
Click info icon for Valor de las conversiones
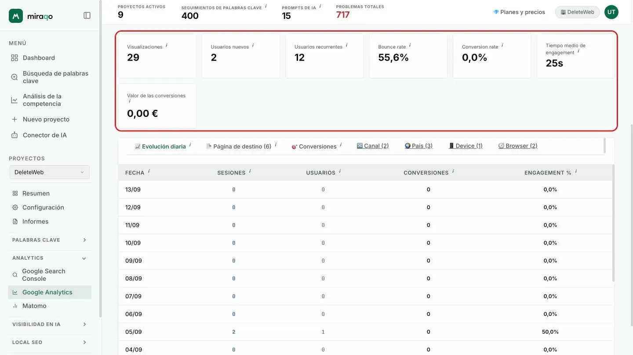pyautogui.click(x=130, y=101)
